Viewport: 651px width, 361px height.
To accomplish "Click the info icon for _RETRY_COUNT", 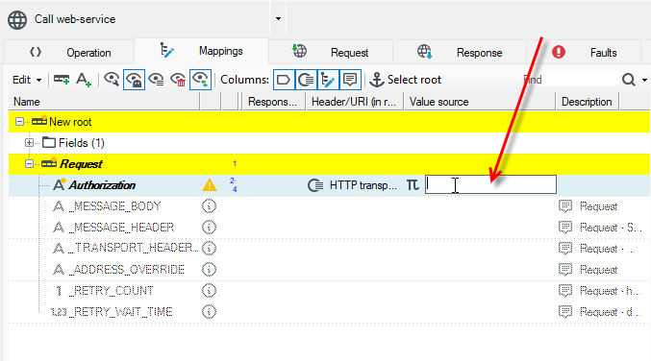I will (209, 291).
